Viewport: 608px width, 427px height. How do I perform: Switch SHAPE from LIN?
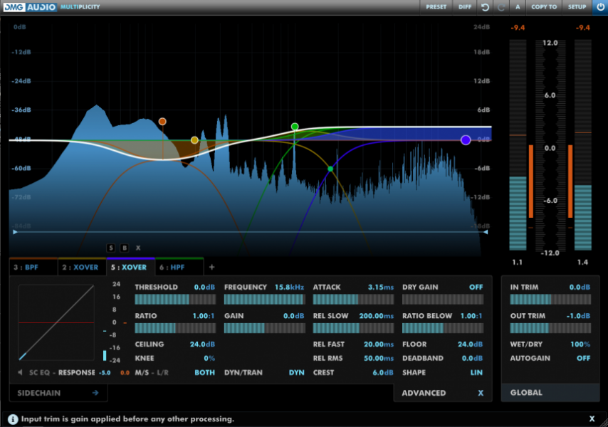(x=476, y=372)
